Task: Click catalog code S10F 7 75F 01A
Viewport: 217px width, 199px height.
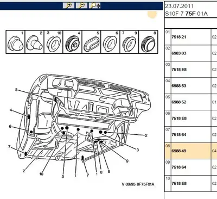Action: [186, 14]
